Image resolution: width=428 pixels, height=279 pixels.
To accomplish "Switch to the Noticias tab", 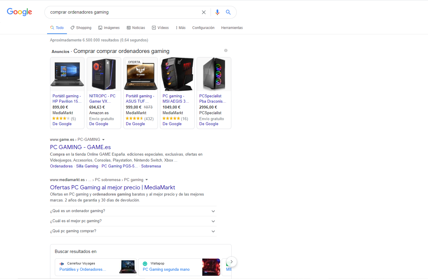I will pos(136,28).
